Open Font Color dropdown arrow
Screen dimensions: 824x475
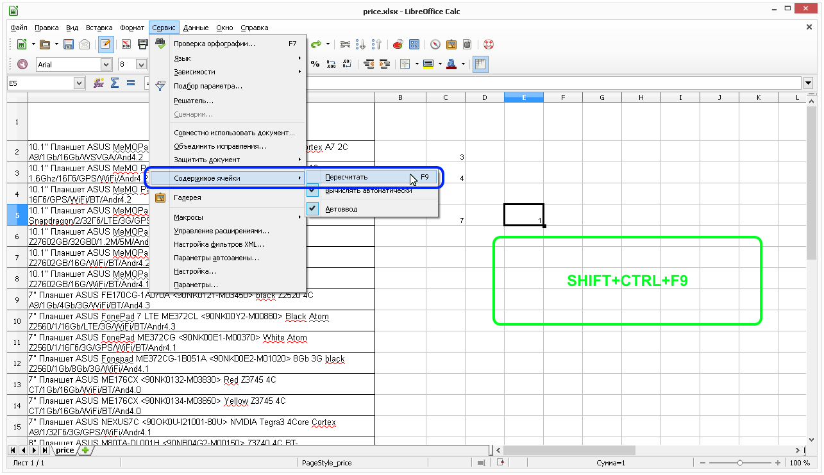[x=463, y=64]
